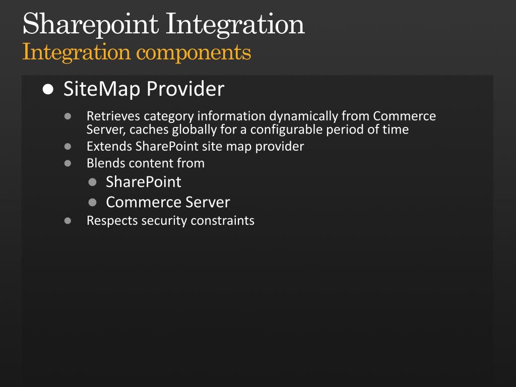Click the bullet before Respects security constraints
This screenshot has width=516, height=387.
tap(68, 221)
